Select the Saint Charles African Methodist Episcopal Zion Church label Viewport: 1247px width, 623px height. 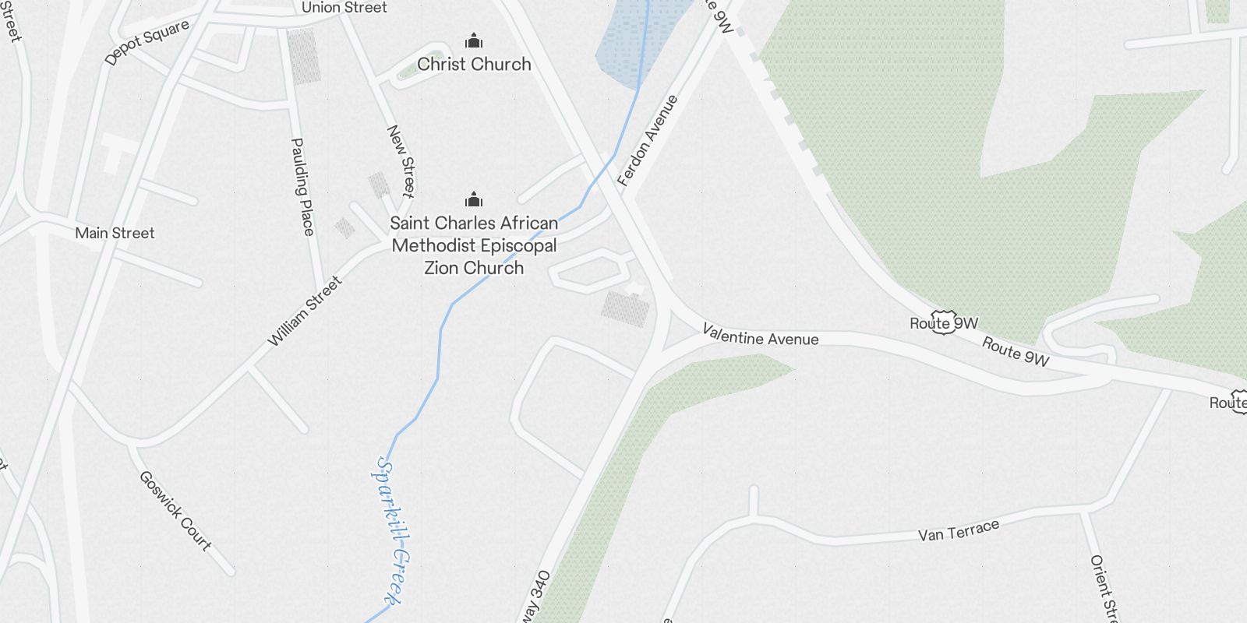pos(474,245)
